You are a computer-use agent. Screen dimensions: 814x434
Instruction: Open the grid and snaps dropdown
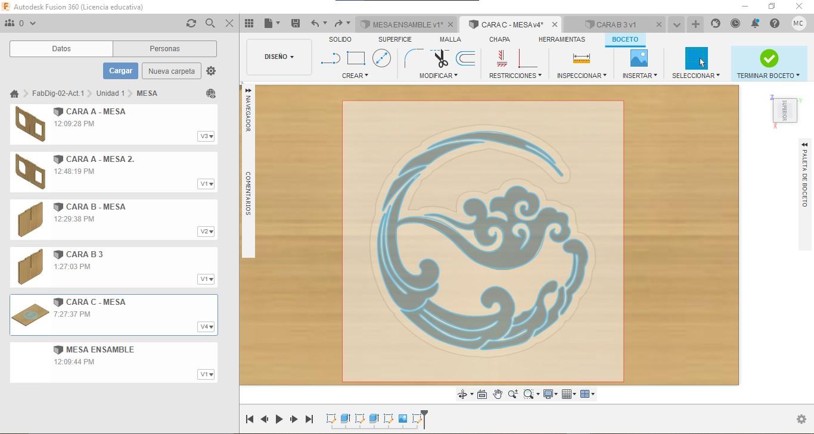coord(569,394)
